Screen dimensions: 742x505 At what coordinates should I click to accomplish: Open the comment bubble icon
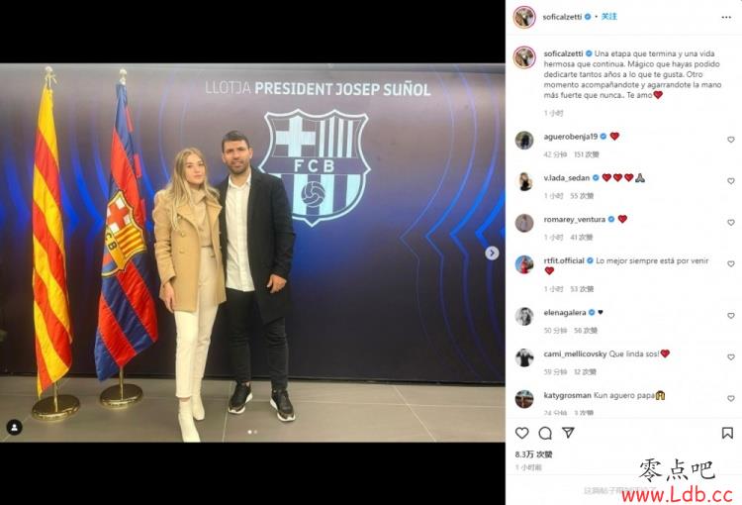tap(545, 433)
